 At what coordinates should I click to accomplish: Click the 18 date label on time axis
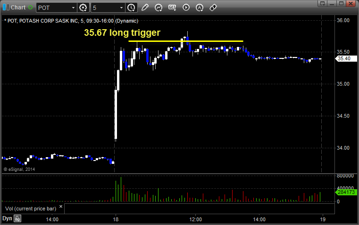point(116,219)
